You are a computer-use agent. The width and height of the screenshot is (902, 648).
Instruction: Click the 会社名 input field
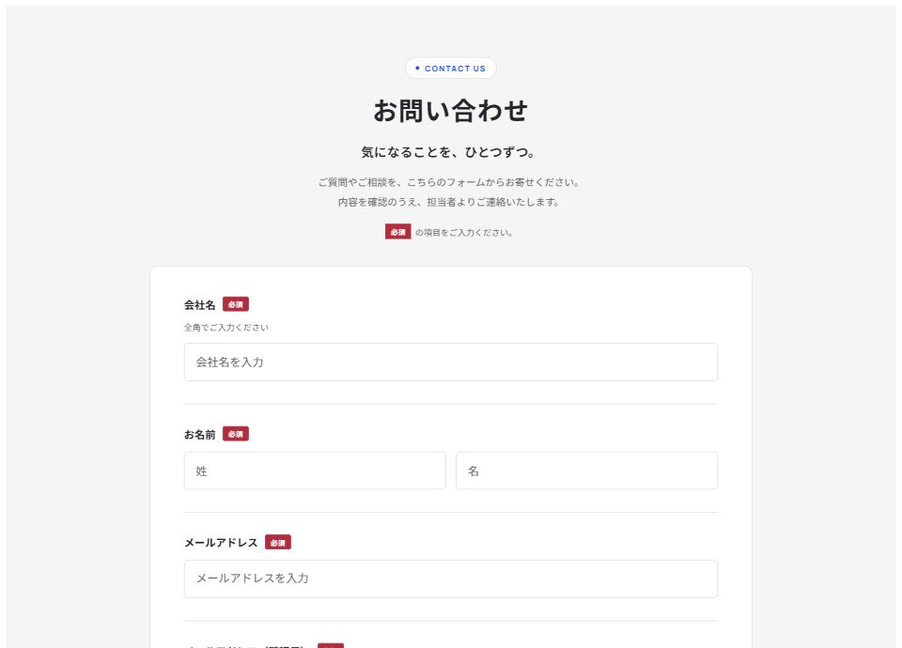click(450, 363)
